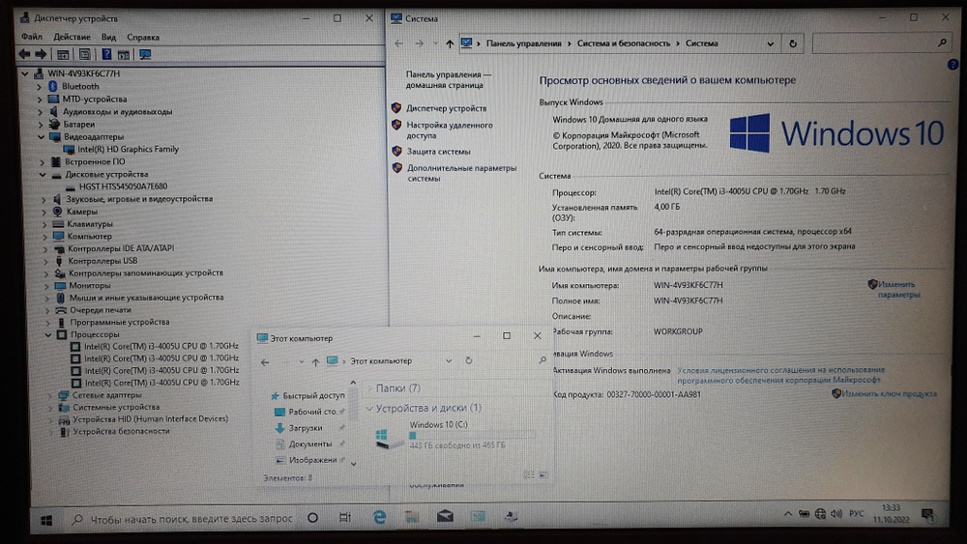Expand Аудиовходы и аудиовыходы node
967x544 pixels.
point(40,112)
